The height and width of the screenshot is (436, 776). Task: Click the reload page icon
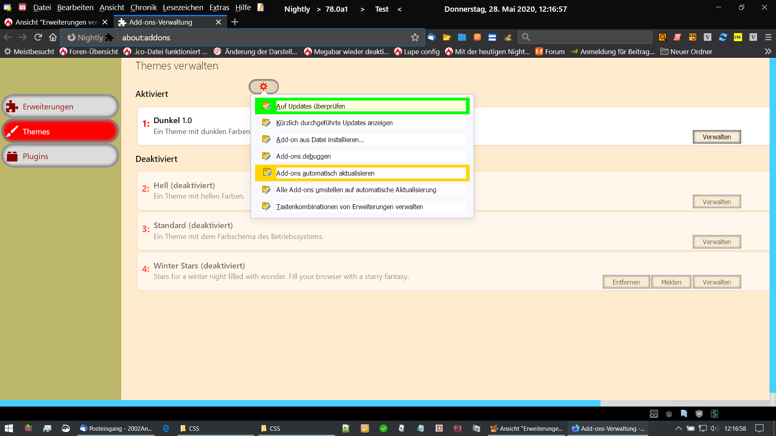click(x=38, y=37)
